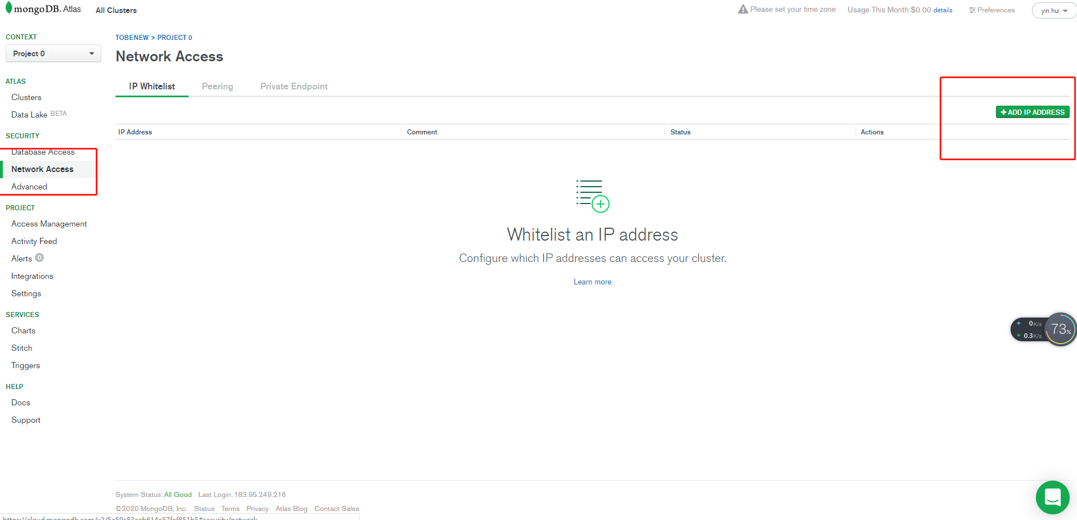Open Docs help link
The width and height of the screenshot is (1077, 520).
pos(21,403)
